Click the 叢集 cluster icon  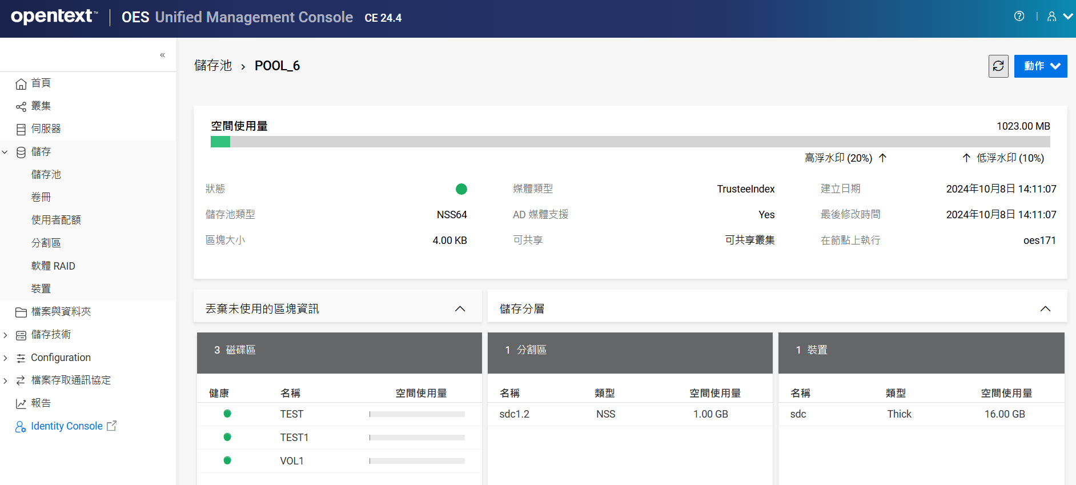21,106
